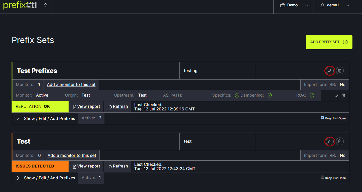
Task: Open the demo1 user account dropdown
Action: [335, 5]
